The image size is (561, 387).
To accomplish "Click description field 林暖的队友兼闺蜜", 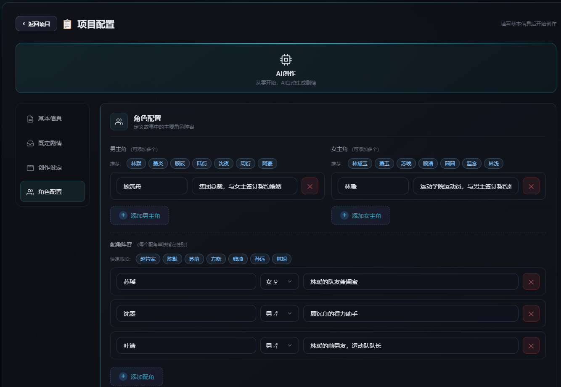I will click(411, 281).
